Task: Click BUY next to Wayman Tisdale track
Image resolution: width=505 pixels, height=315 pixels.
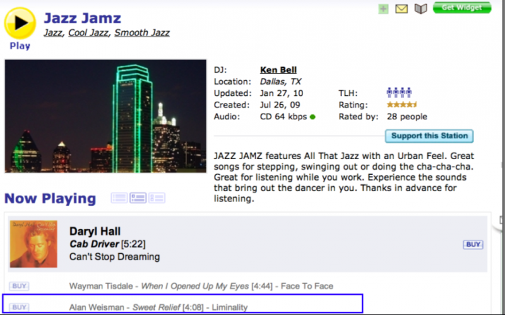Action: (19, 286)
